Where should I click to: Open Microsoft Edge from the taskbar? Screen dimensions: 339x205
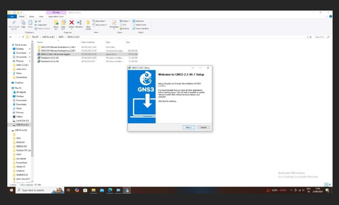[x=110, y=190]
